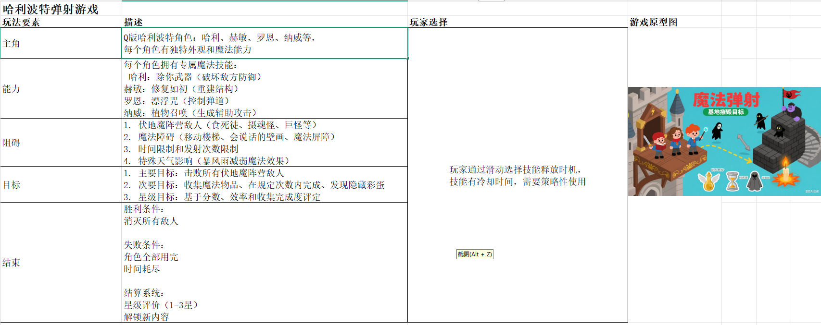This screenshot has height=325, width=821.
Task: Select the cell containing "主要目标：击败所有伏地魔阵营敌人"
Action: click(x=265, y=185)
